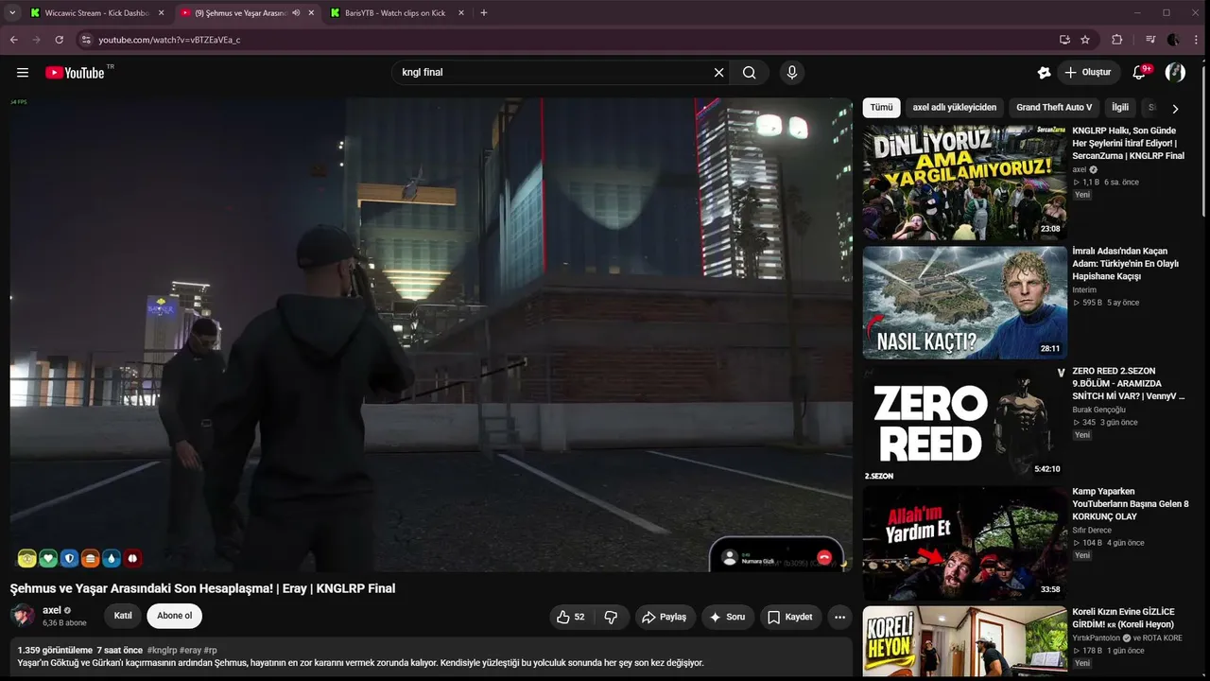Viewport: 1210px width, 681px height.
Task: Open the Chrome three-dot menu
Action: [x=1196, y=40]
